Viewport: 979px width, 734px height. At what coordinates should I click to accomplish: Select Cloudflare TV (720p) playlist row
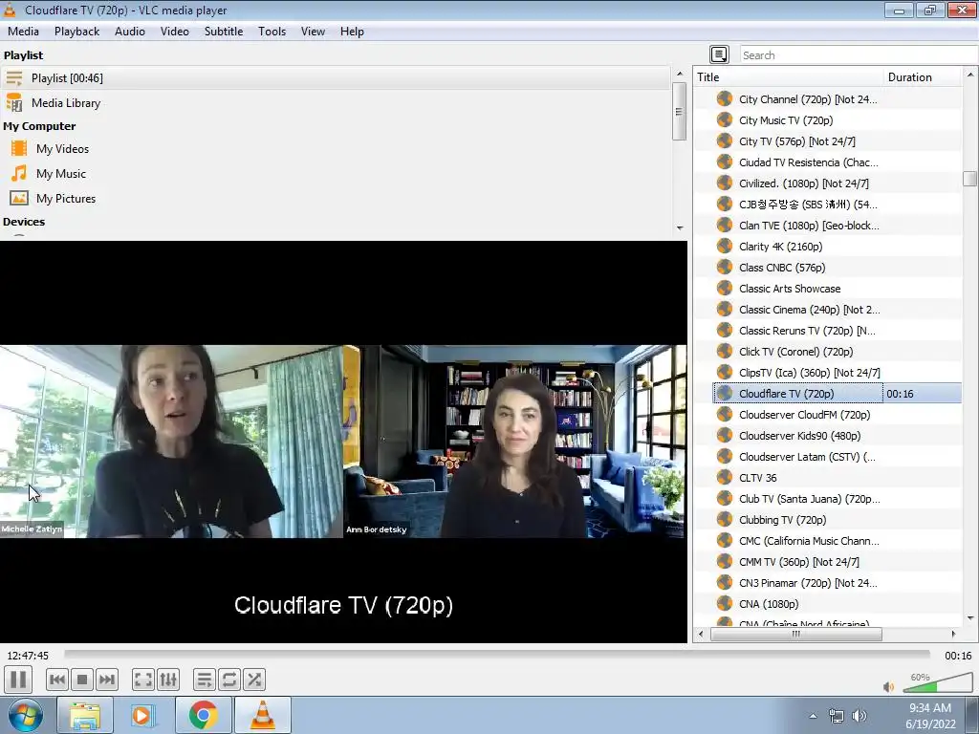(837, 394)
